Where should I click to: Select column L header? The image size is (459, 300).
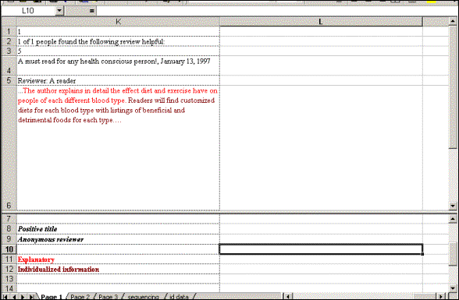321,22
